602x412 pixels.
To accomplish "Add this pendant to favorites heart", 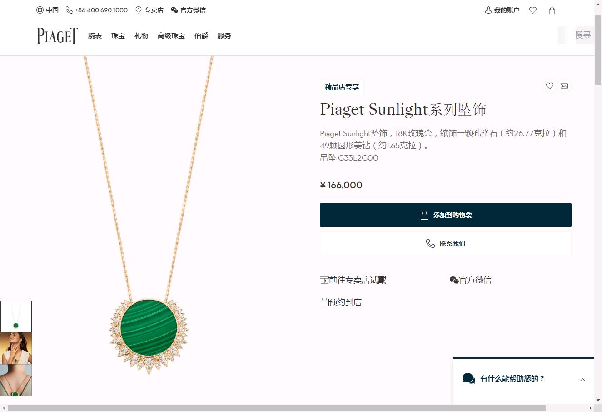I will pyautogui.click(x=549, y=86).
